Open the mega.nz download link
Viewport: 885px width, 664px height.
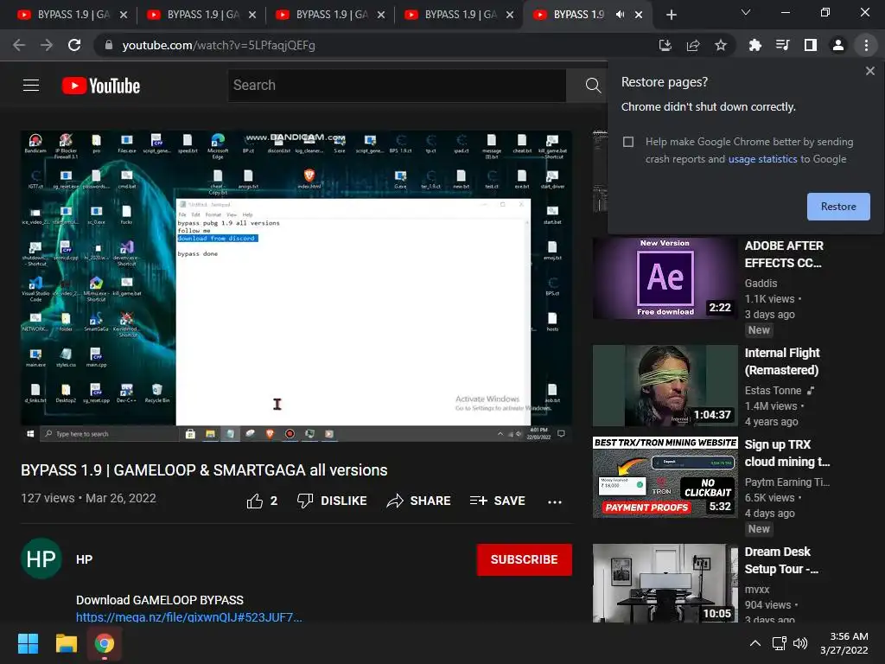pyautogui.click(x=189, y=617)
